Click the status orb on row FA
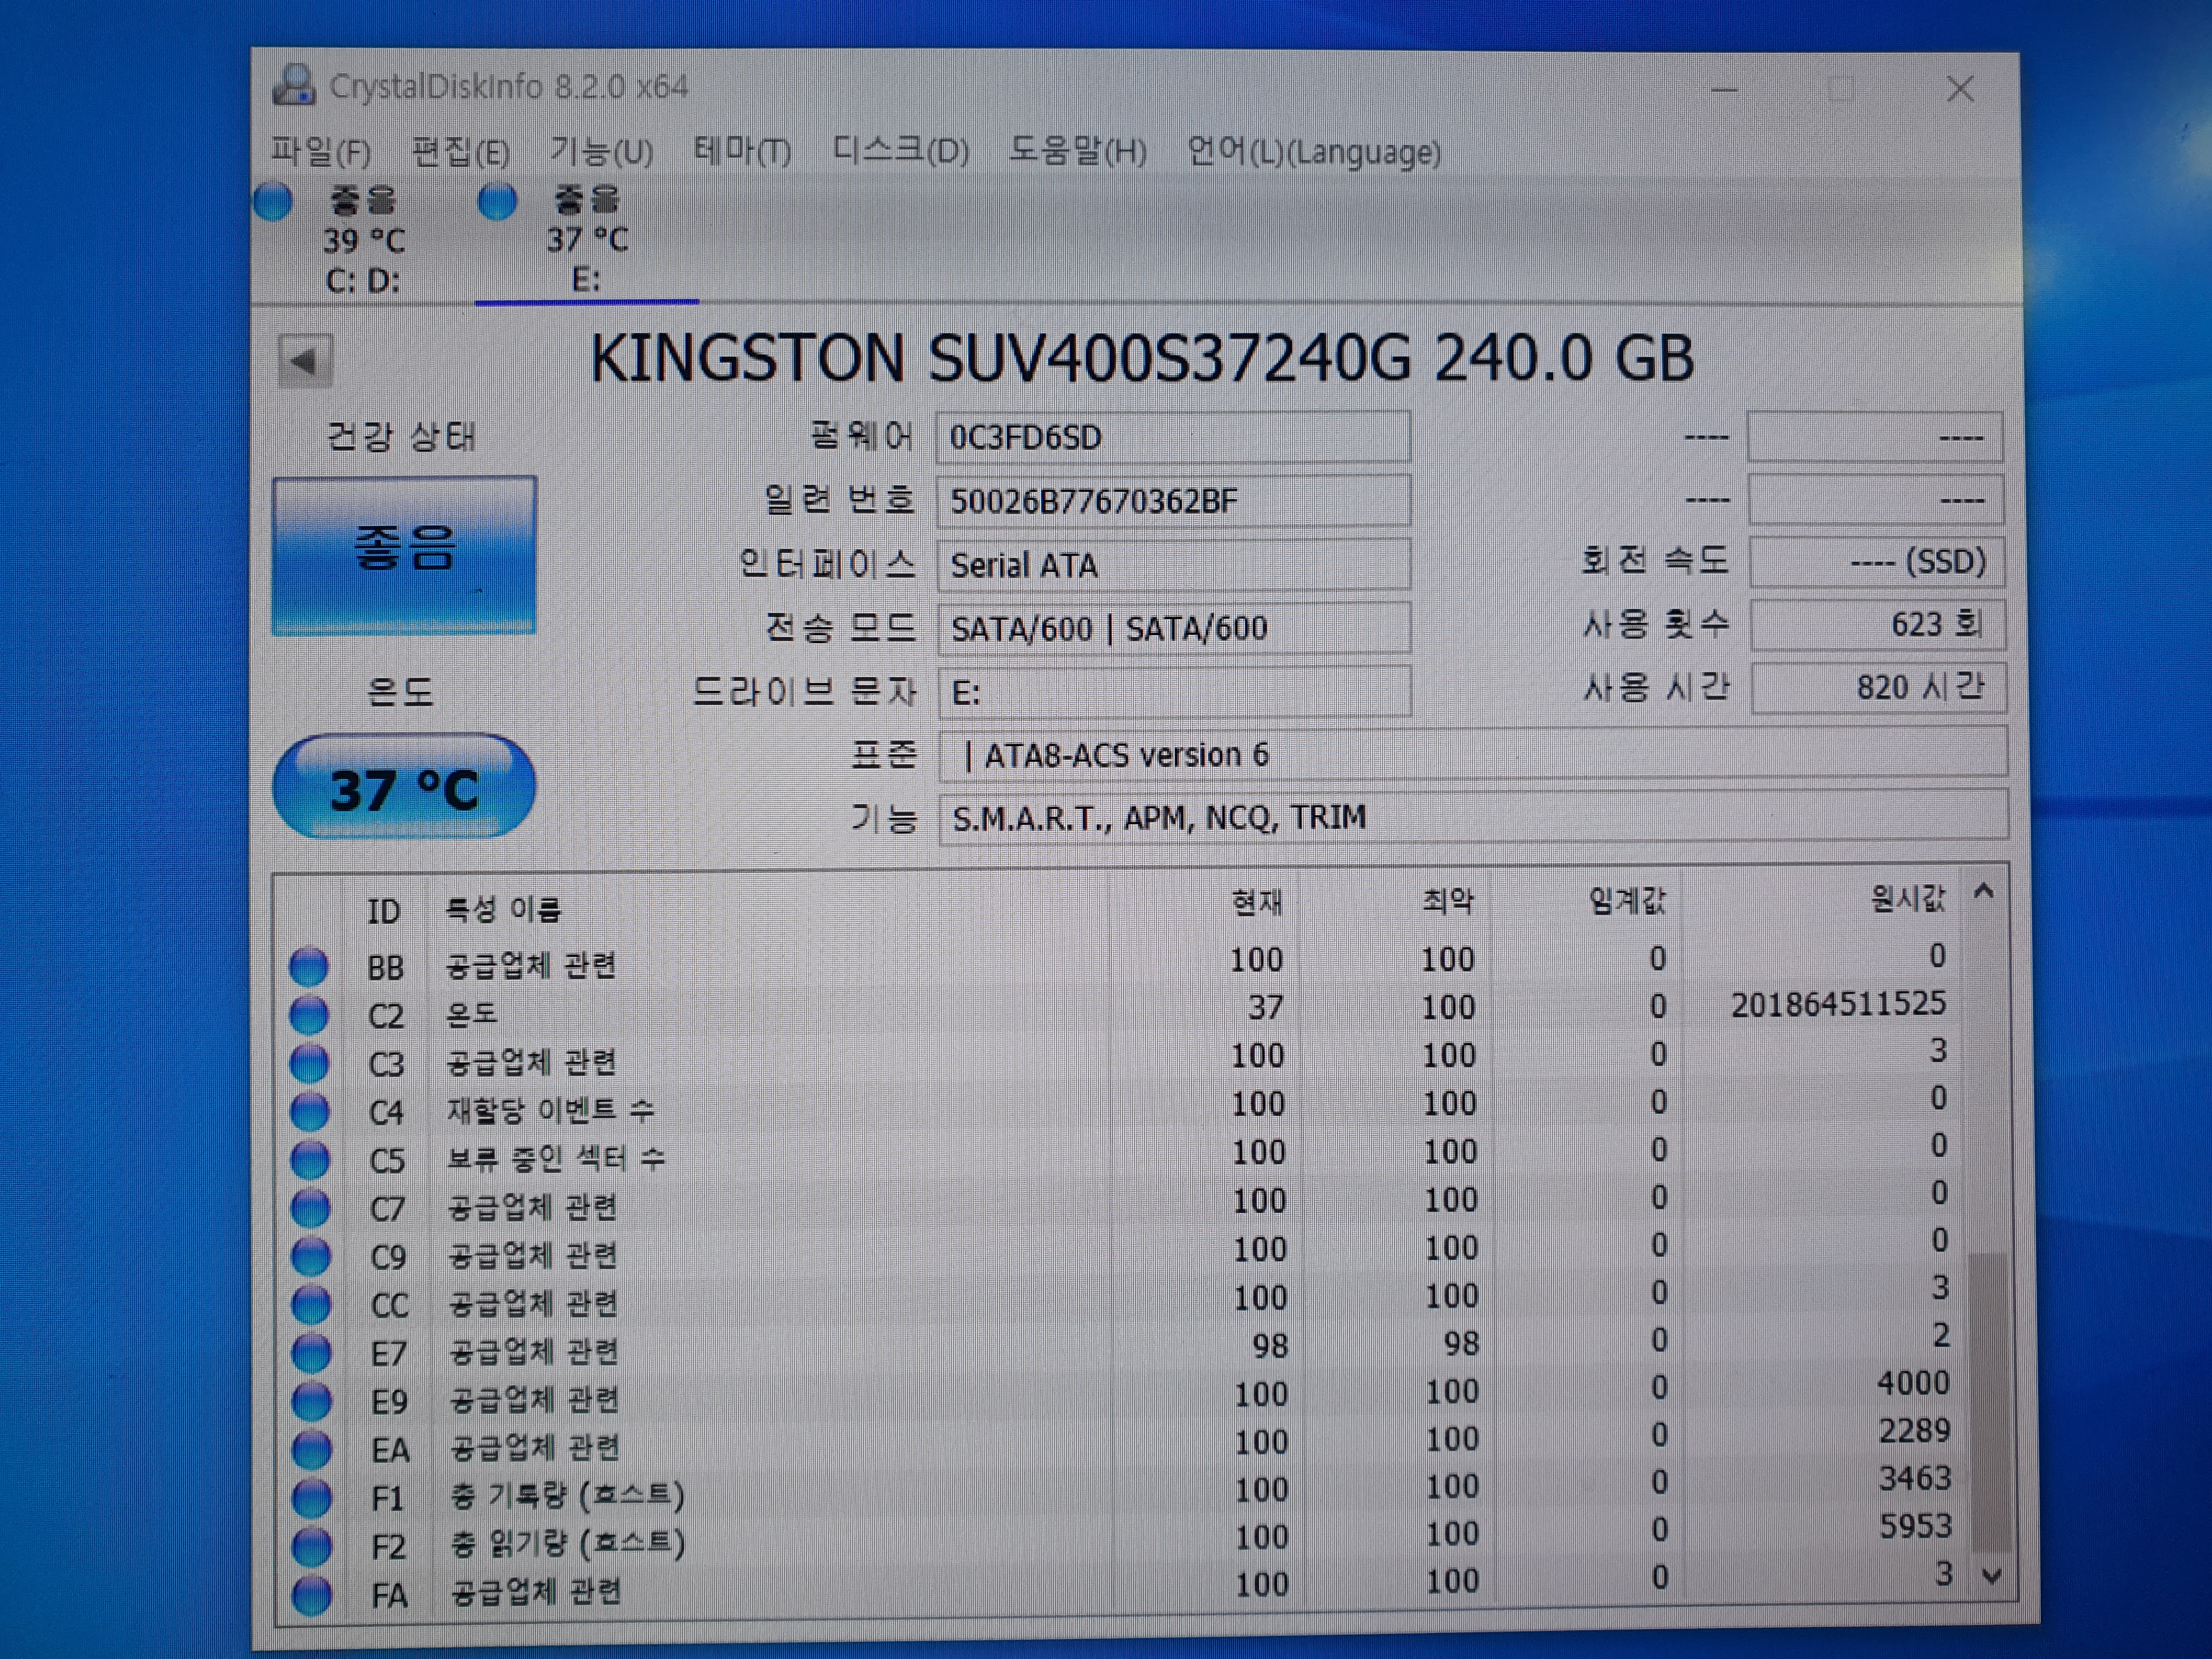This screenshot has width=2212, height=1659. point(312,1594)
